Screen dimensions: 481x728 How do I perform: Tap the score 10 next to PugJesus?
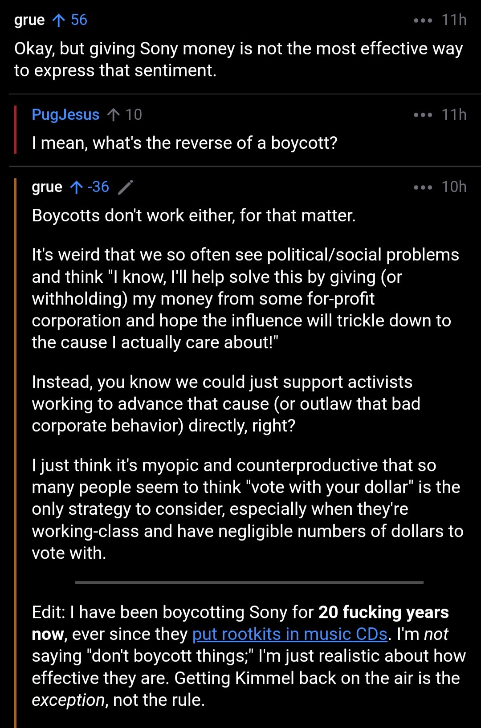pyautogui.click(x=133, y=115)
